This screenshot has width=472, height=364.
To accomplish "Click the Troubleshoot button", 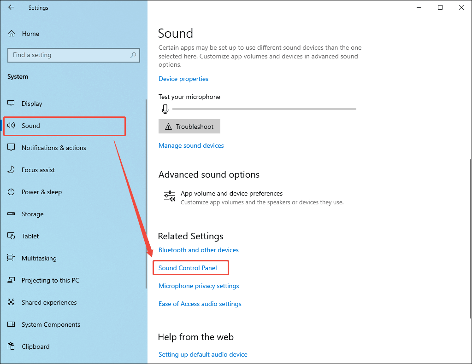I will (x=189, y=126).
